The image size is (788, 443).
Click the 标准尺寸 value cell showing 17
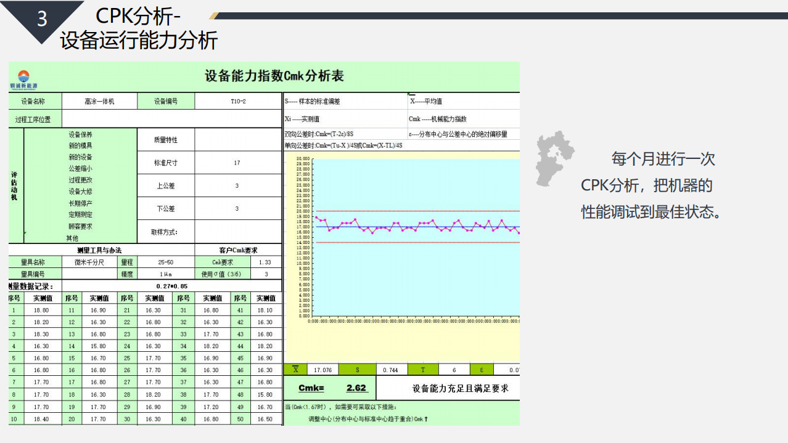[x=237, y=163]
